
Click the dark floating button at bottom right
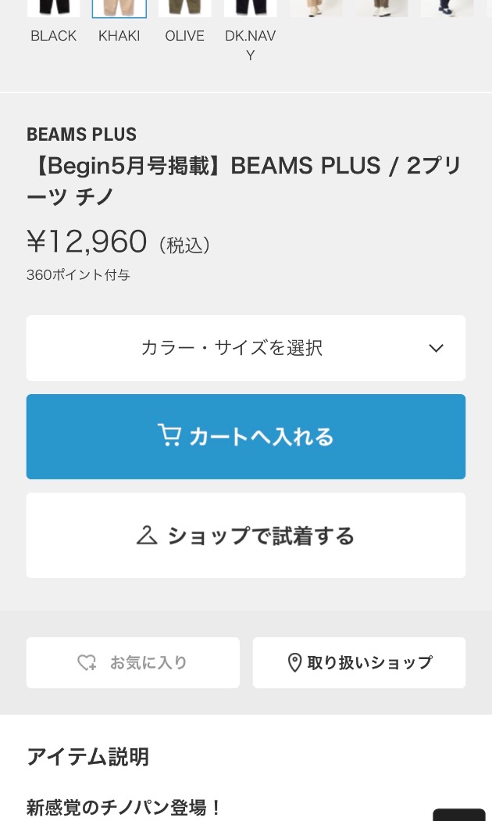pos(459,815)
